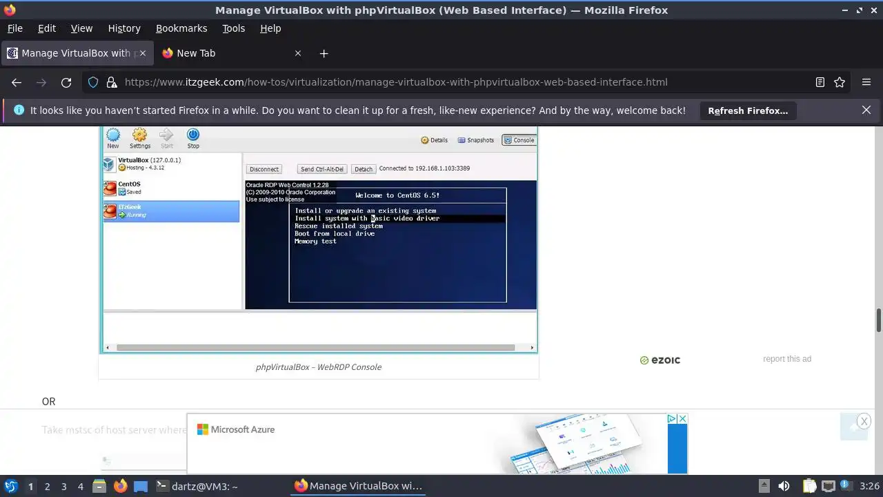883x497 pixels.
Task: Open the network tray icon
Action: pyautogui.click(x=827, y=486)
